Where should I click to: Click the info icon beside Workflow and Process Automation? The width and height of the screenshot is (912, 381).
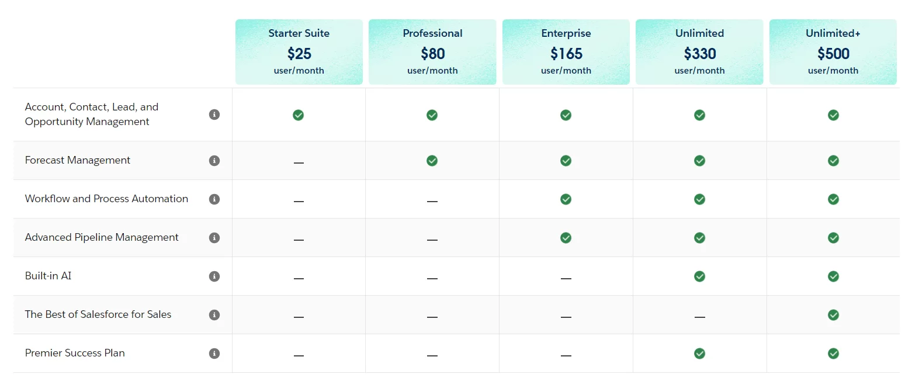coord(214,199)
